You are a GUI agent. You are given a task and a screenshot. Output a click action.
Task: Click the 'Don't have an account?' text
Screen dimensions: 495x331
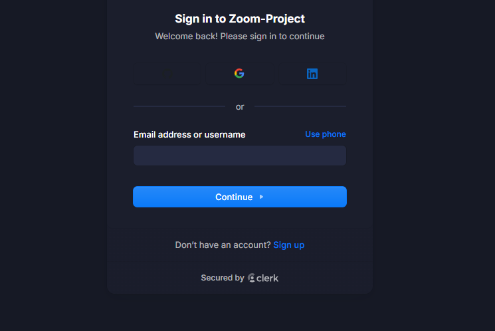point(223,245)
